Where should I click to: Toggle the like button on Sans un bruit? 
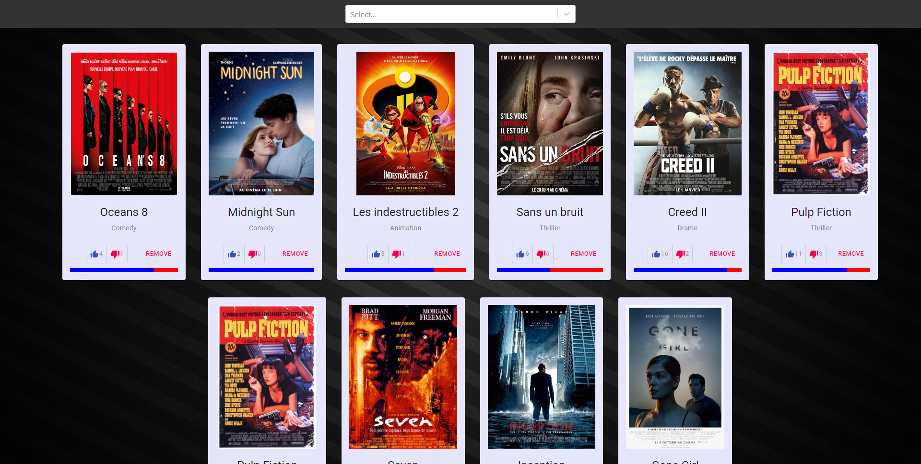(521, 254)
